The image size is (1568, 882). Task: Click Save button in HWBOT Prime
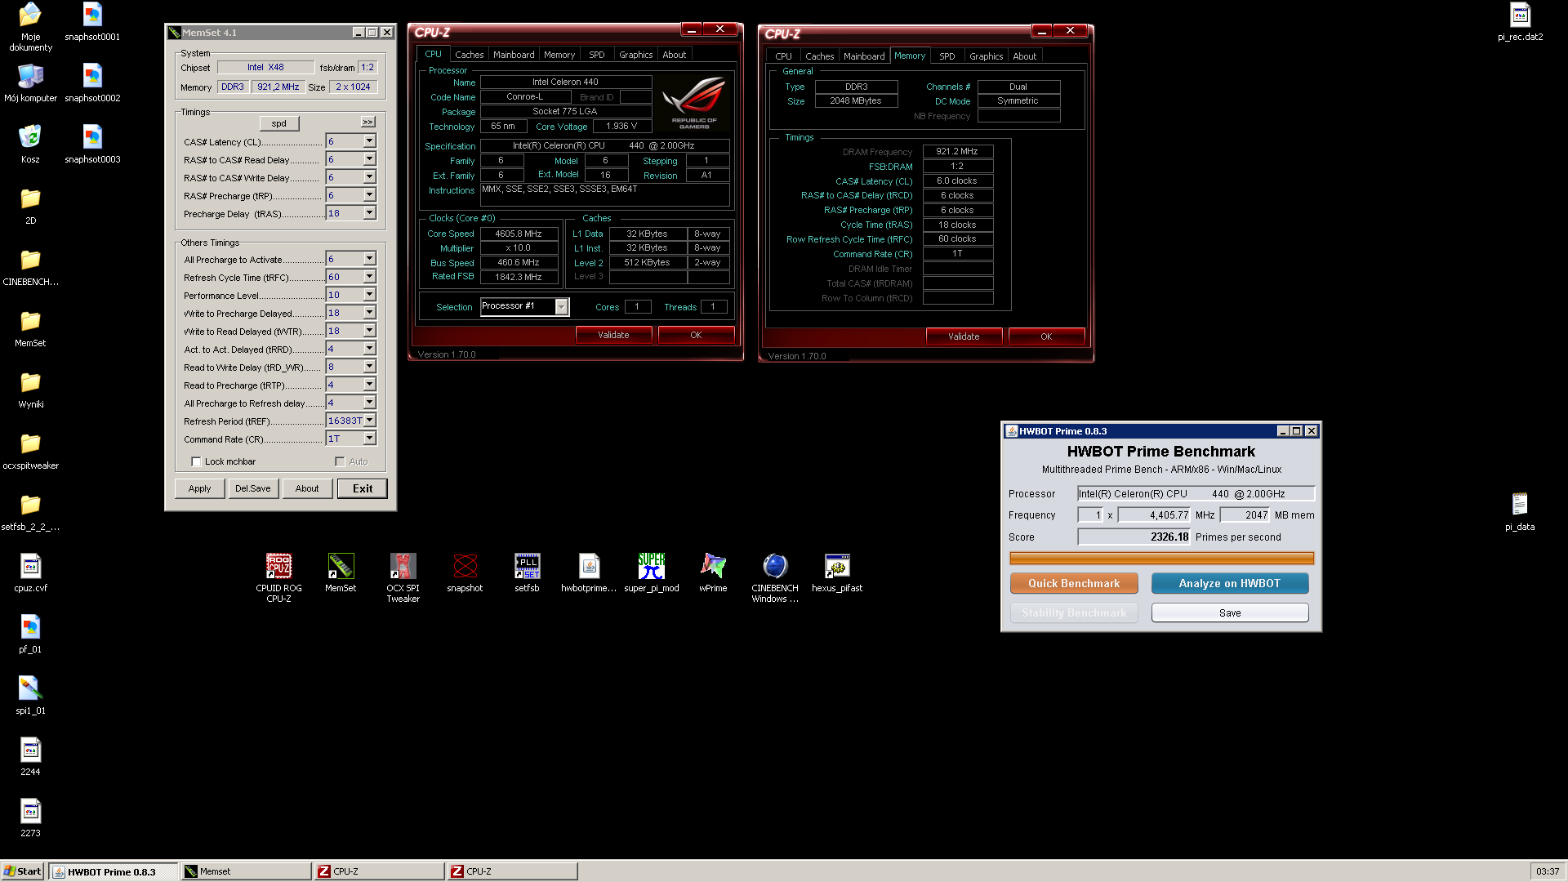[x=1230, y=612]
